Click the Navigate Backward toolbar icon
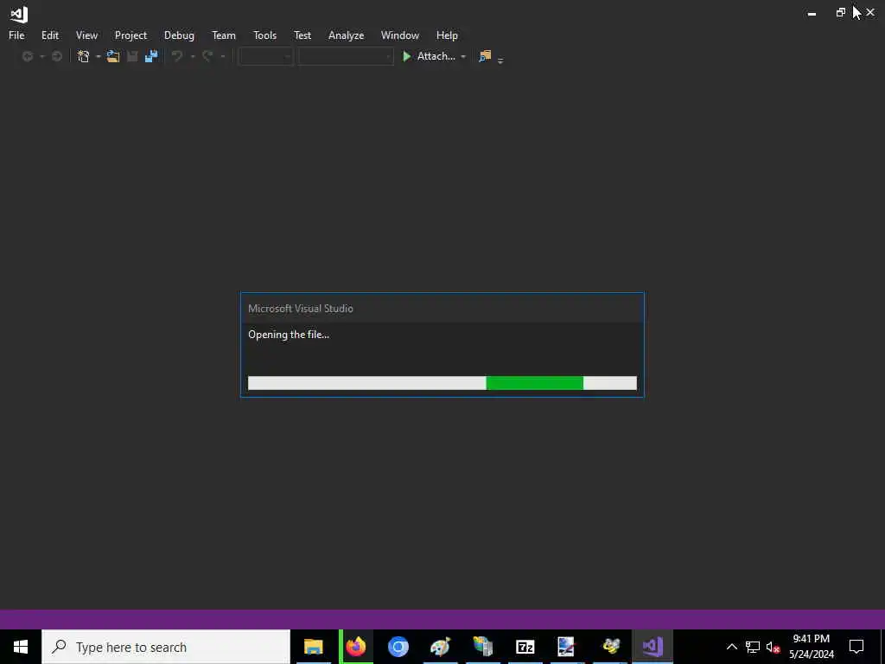The image size is (885, 664). (27, 56)
